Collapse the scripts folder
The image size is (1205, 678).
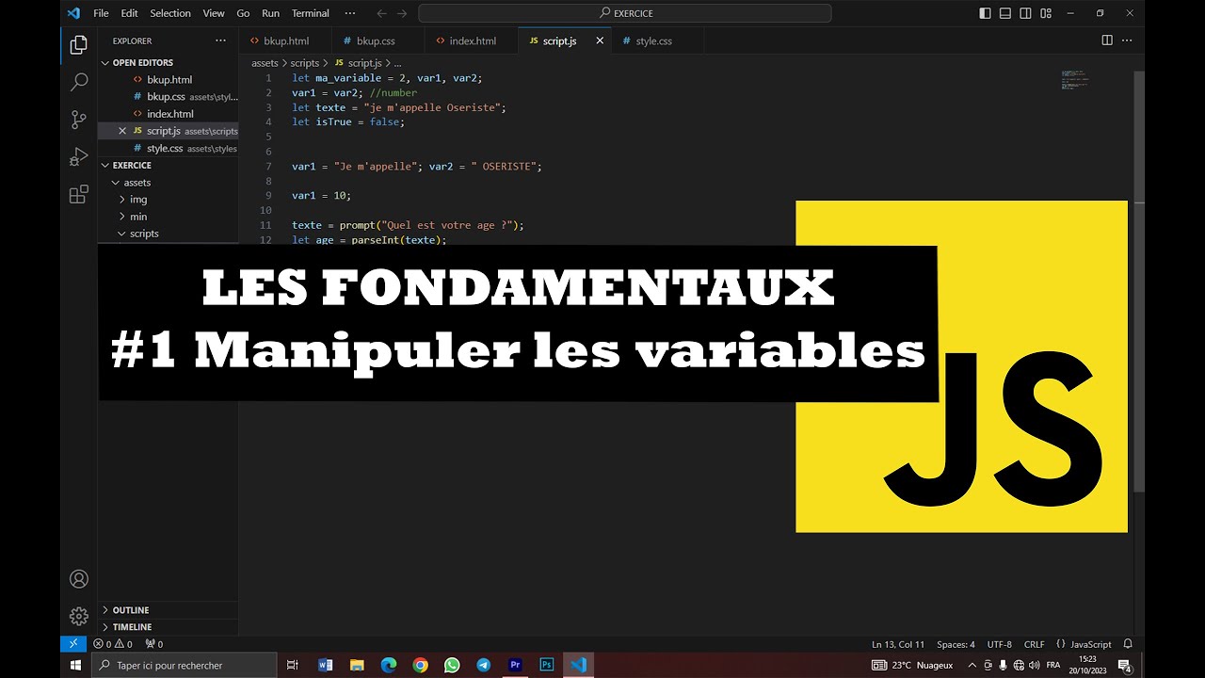tap(168, 233)
